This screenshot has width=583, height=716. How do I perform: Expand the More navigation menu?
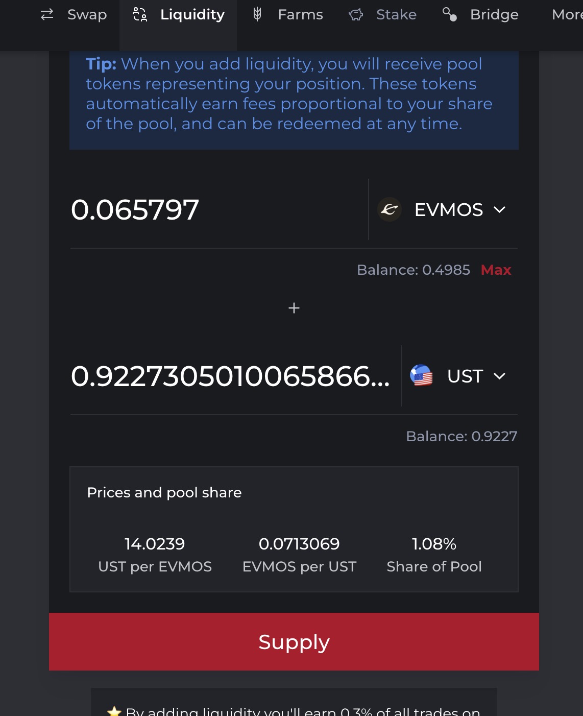click(x=567, y=14)
